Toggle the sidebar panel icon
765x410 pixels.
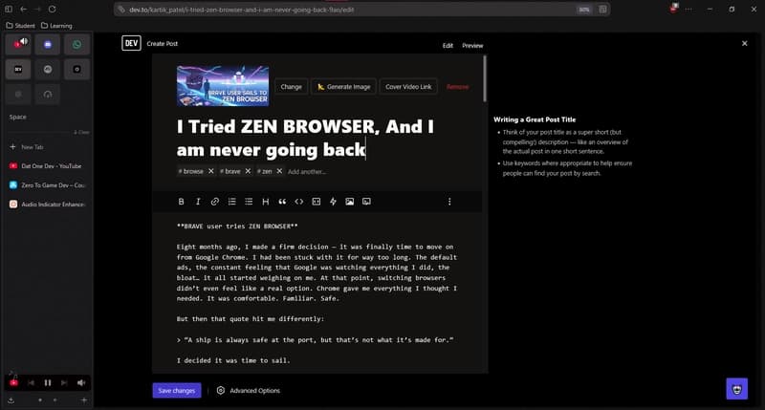[9, 9]
